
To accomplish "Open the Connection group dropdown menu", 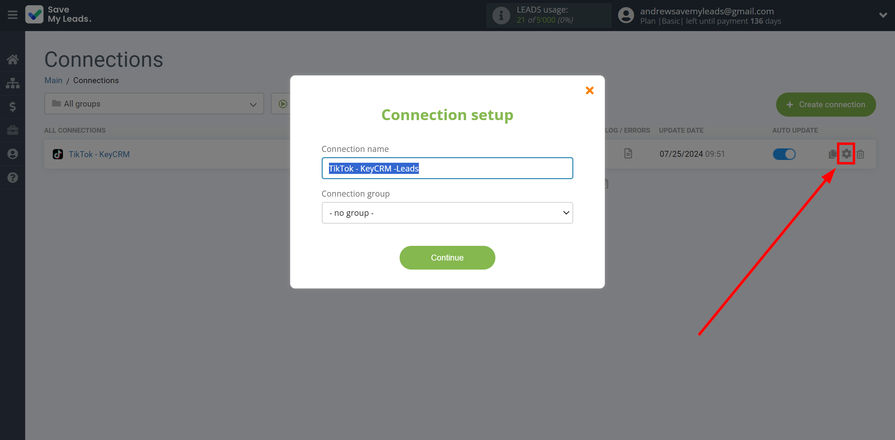I will (447, 212).
